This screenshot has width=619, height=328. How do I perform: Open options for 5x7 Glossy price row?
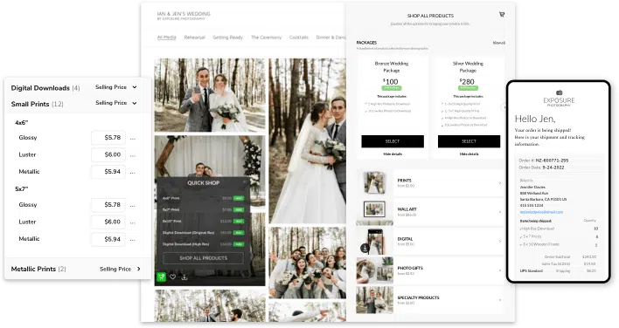(x=133, y=206)
